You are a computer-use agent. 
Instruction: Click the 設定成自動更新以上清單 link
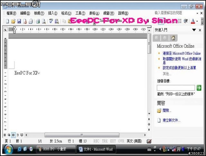pyautogui.click(x=179, y=68)
